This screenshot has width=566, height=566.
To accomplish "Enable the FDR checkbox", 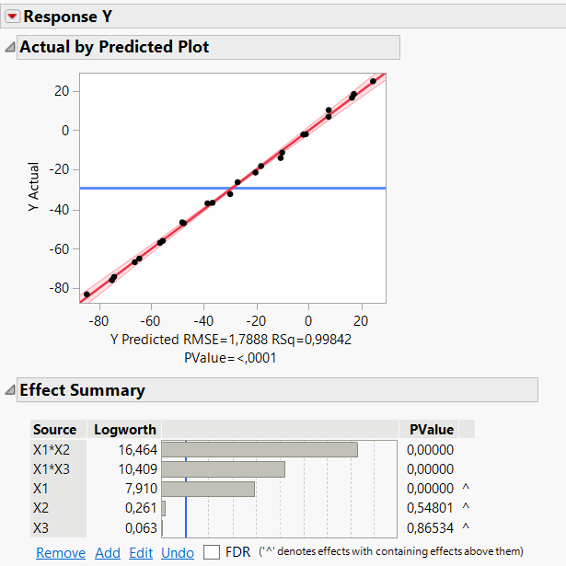I will pyautogui.click(x=212, y=552).
